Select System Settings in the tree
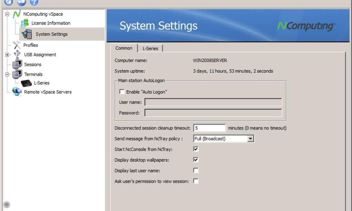 (52, 34)
